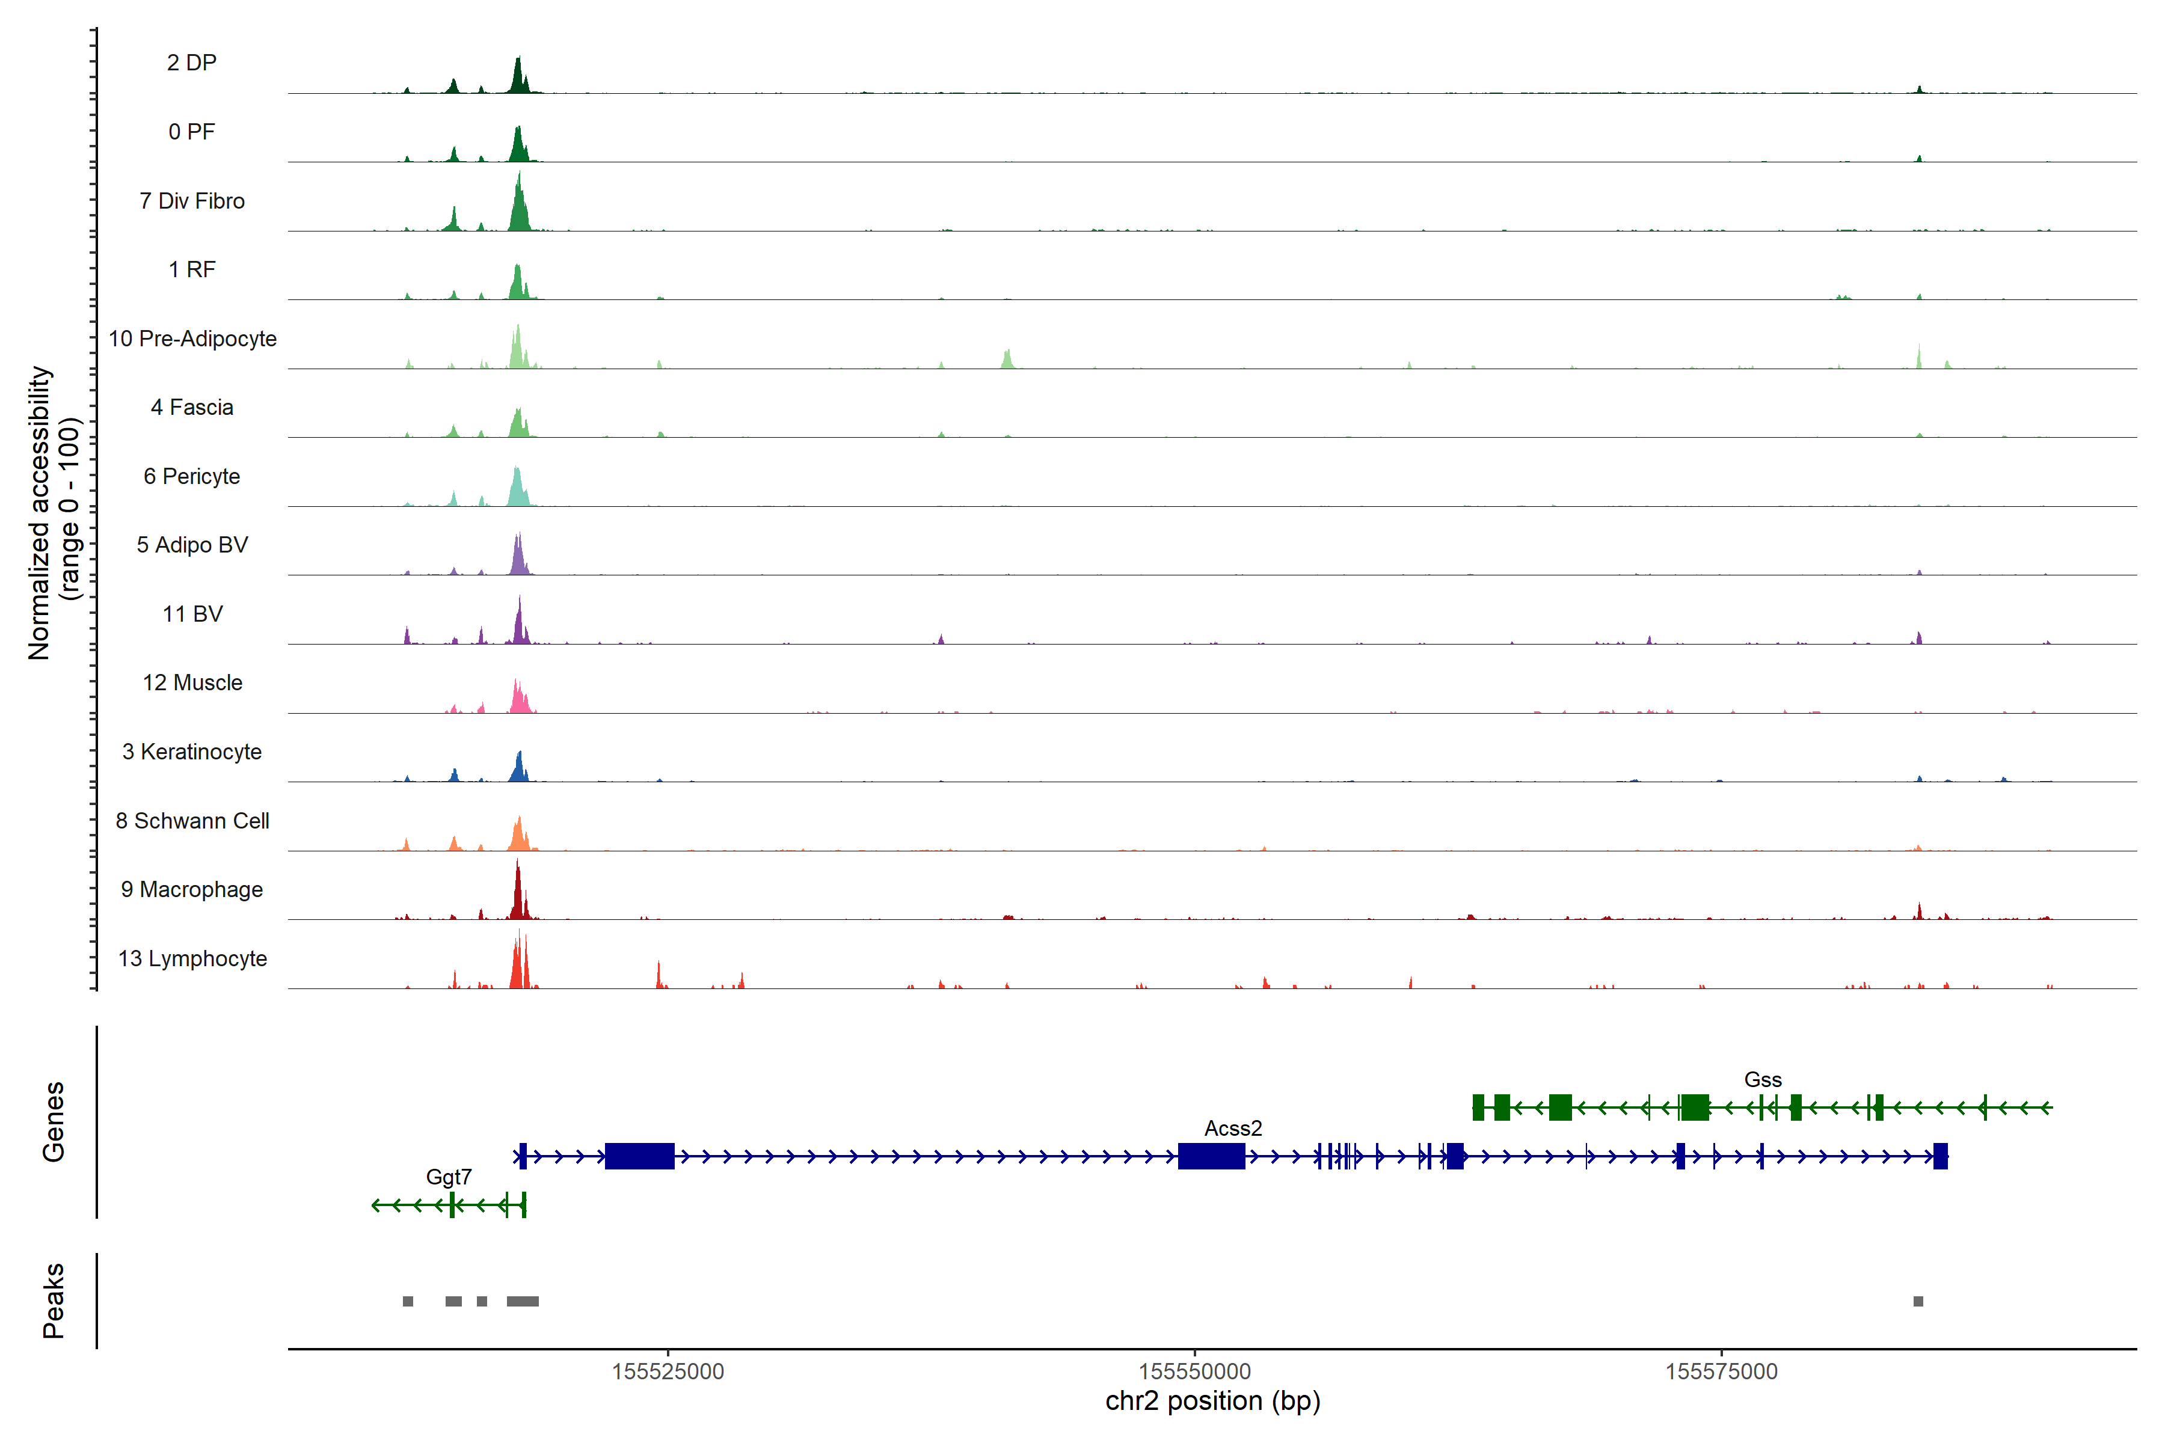
Task: Click the Acss2 gene label
Action: pos(1232,1129)
